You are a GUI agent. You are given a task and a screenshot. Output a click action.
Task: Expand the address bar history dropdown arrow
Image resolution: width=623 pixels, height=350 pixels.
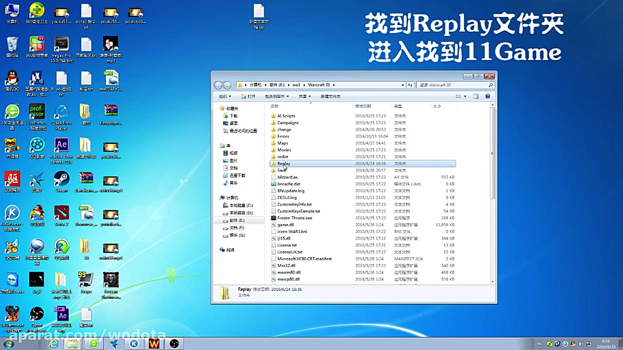[x=403, y=85]
